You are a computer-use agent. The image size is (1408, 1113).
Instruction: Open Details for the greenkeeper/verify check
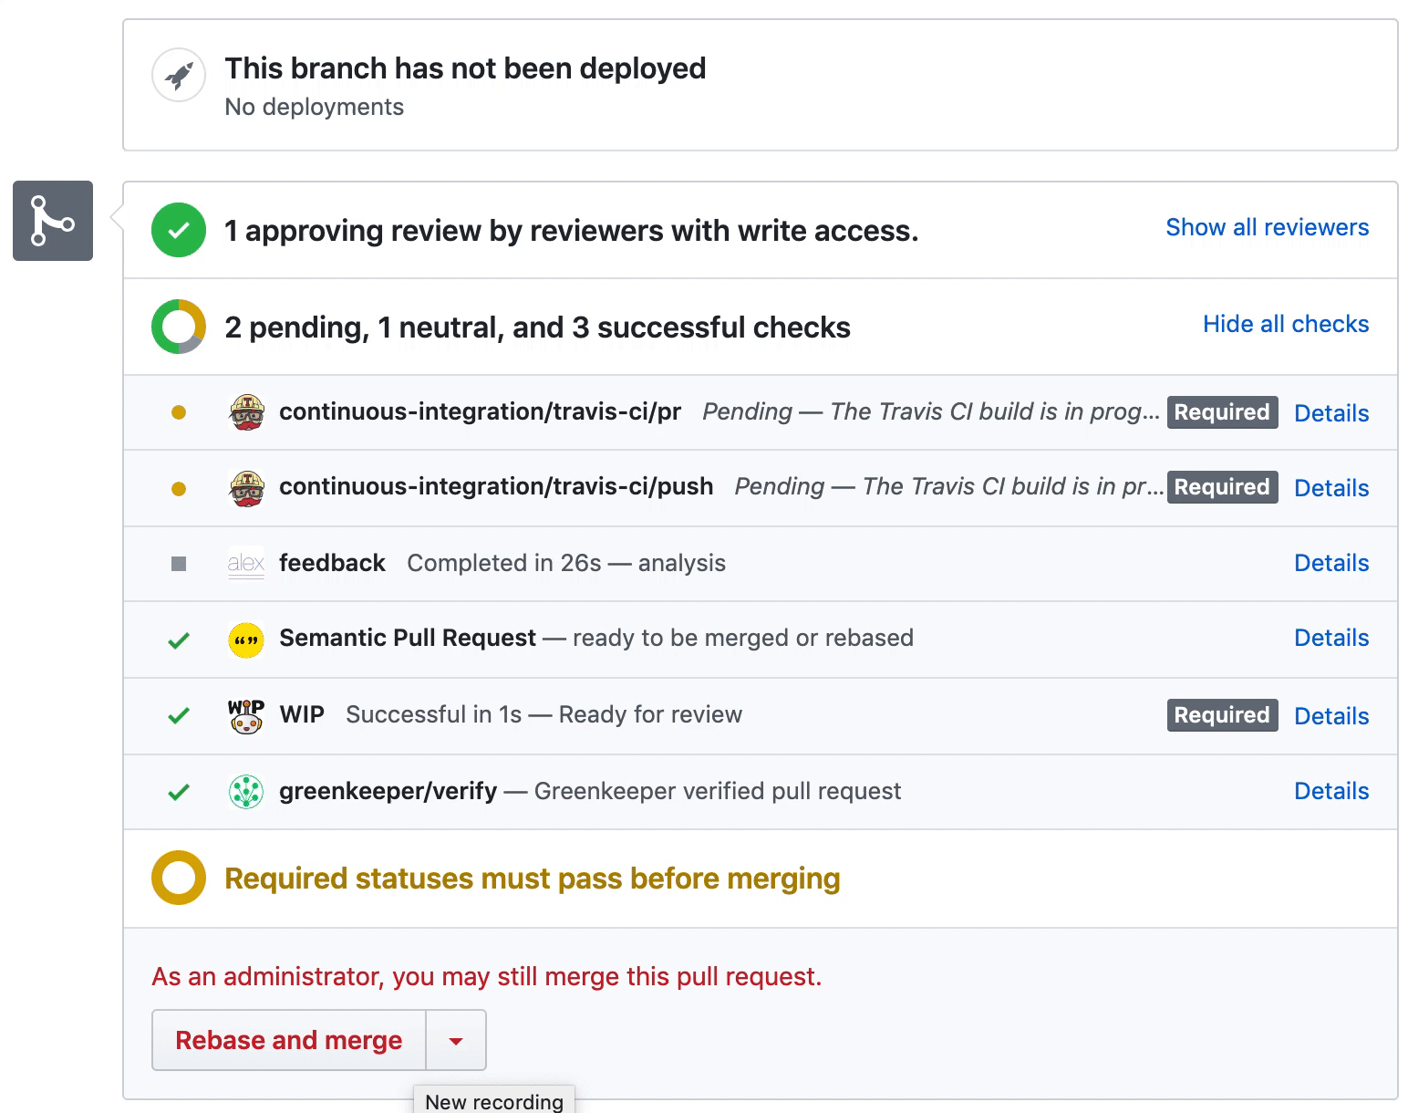point(1331,791)
